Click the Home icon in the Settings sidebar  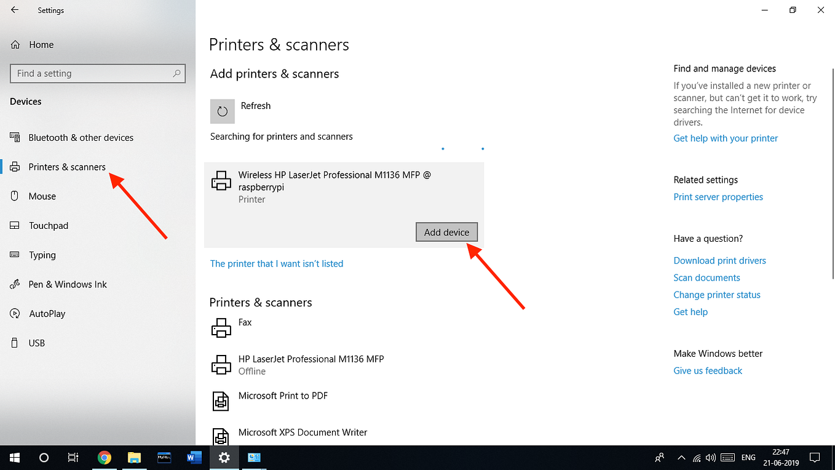point(14,44)
